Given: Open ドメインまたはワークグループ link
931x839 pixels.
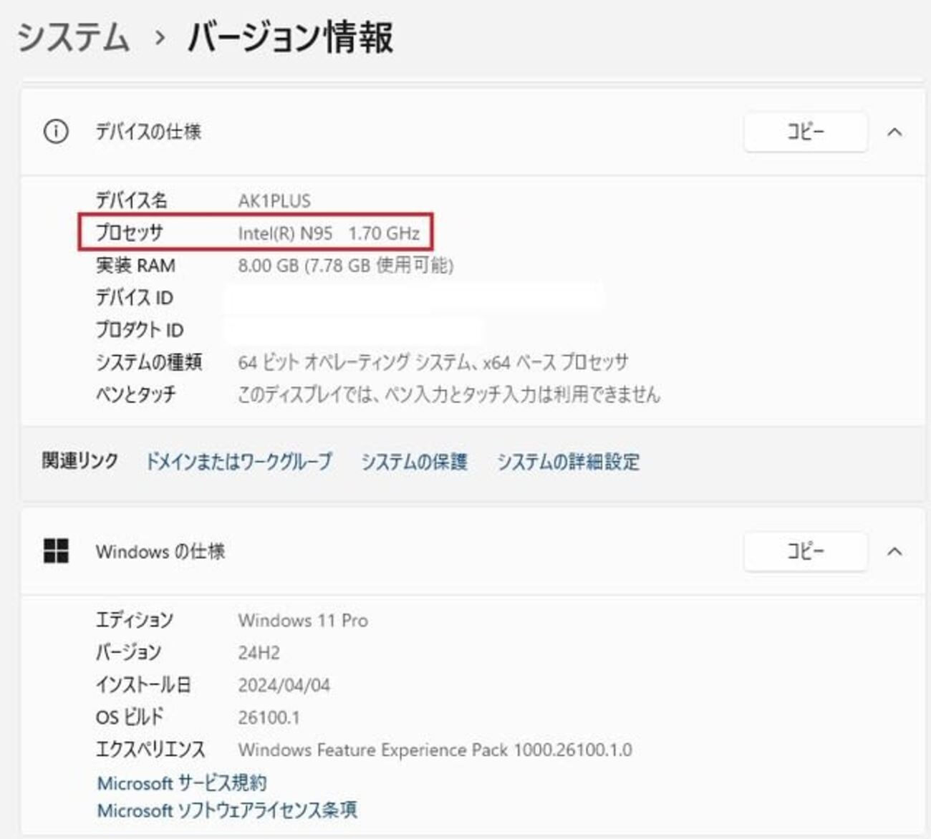Looking at the screenshot, I should point(239,461).
